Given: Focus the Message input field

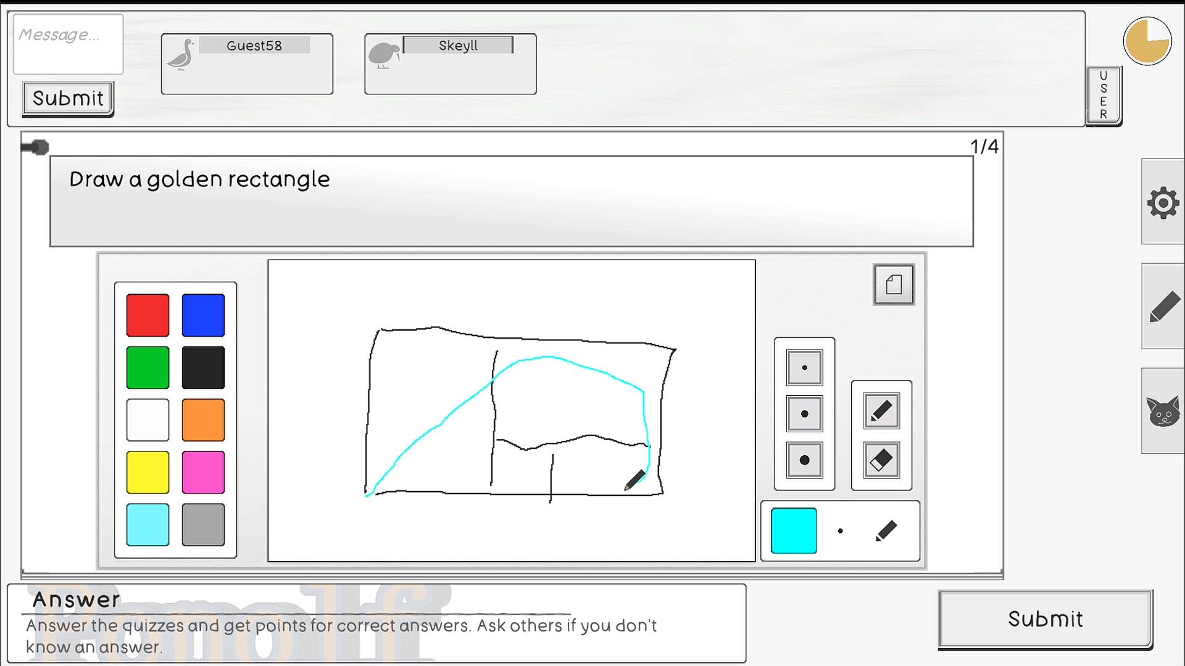Looking at the screenshot, I should point(68,44).
